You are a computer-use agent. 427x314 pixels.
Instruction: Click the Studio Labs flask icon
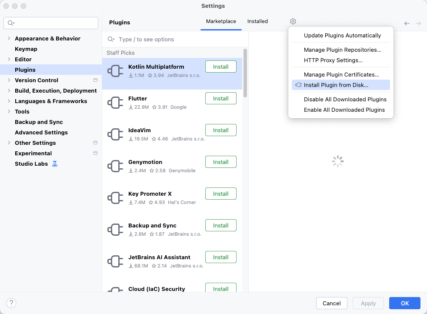click(x=55, y=164)
